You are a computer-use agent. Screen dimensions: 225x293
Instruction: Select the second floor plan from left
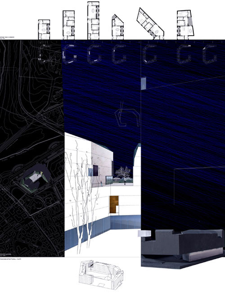click(x=69, y=25)
